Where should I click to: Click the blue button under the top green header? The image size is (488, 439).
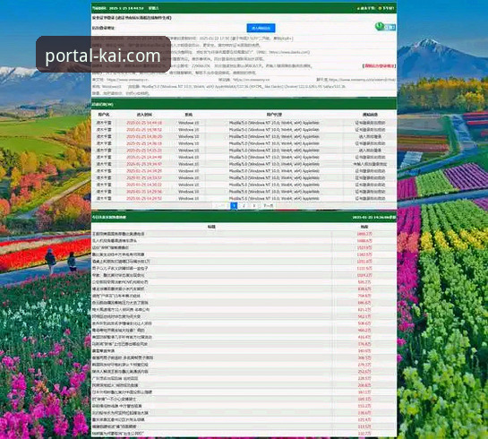[x=261, y=28]
